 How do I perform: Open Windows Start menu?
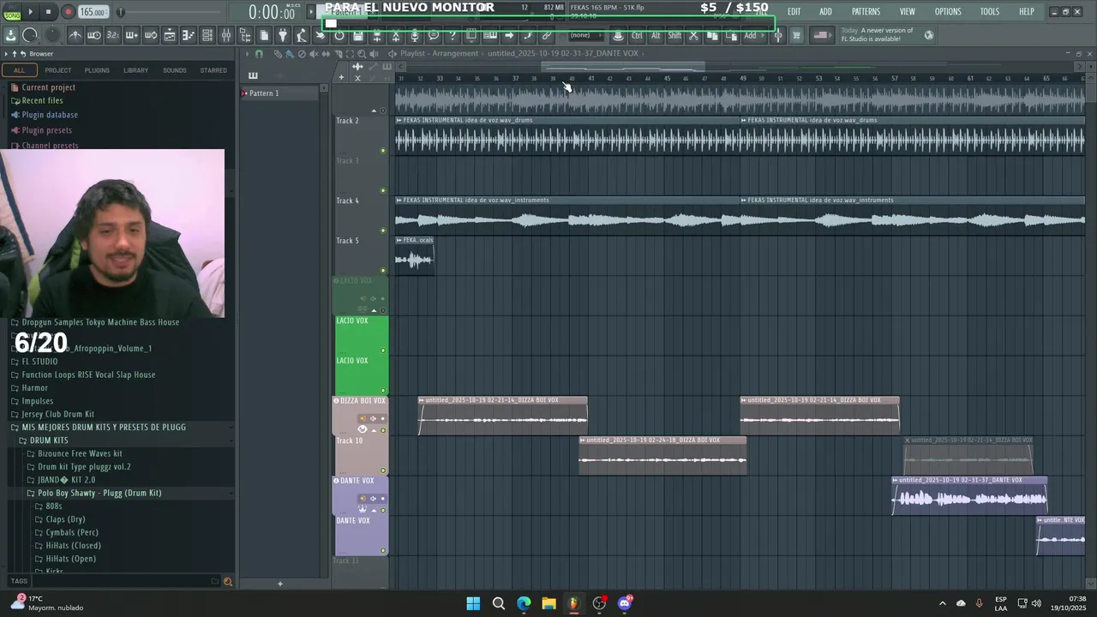[473, 603]
